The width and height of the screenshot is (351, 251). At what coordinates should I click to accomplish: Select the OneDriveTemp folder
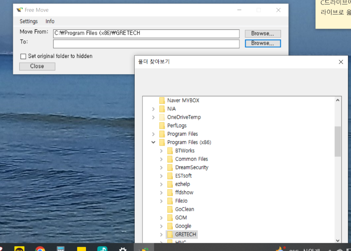tap(184, 117)
